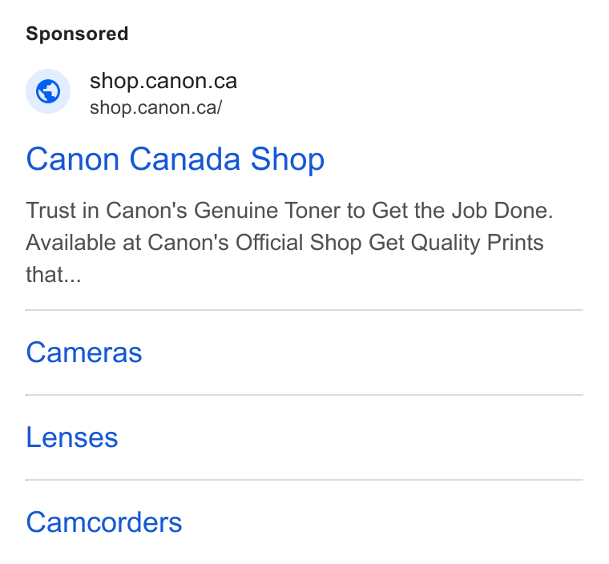Open the Lenses sitelink
This screenshot has height=564, width=609.
pyautogui.click(x=72, y=437)
